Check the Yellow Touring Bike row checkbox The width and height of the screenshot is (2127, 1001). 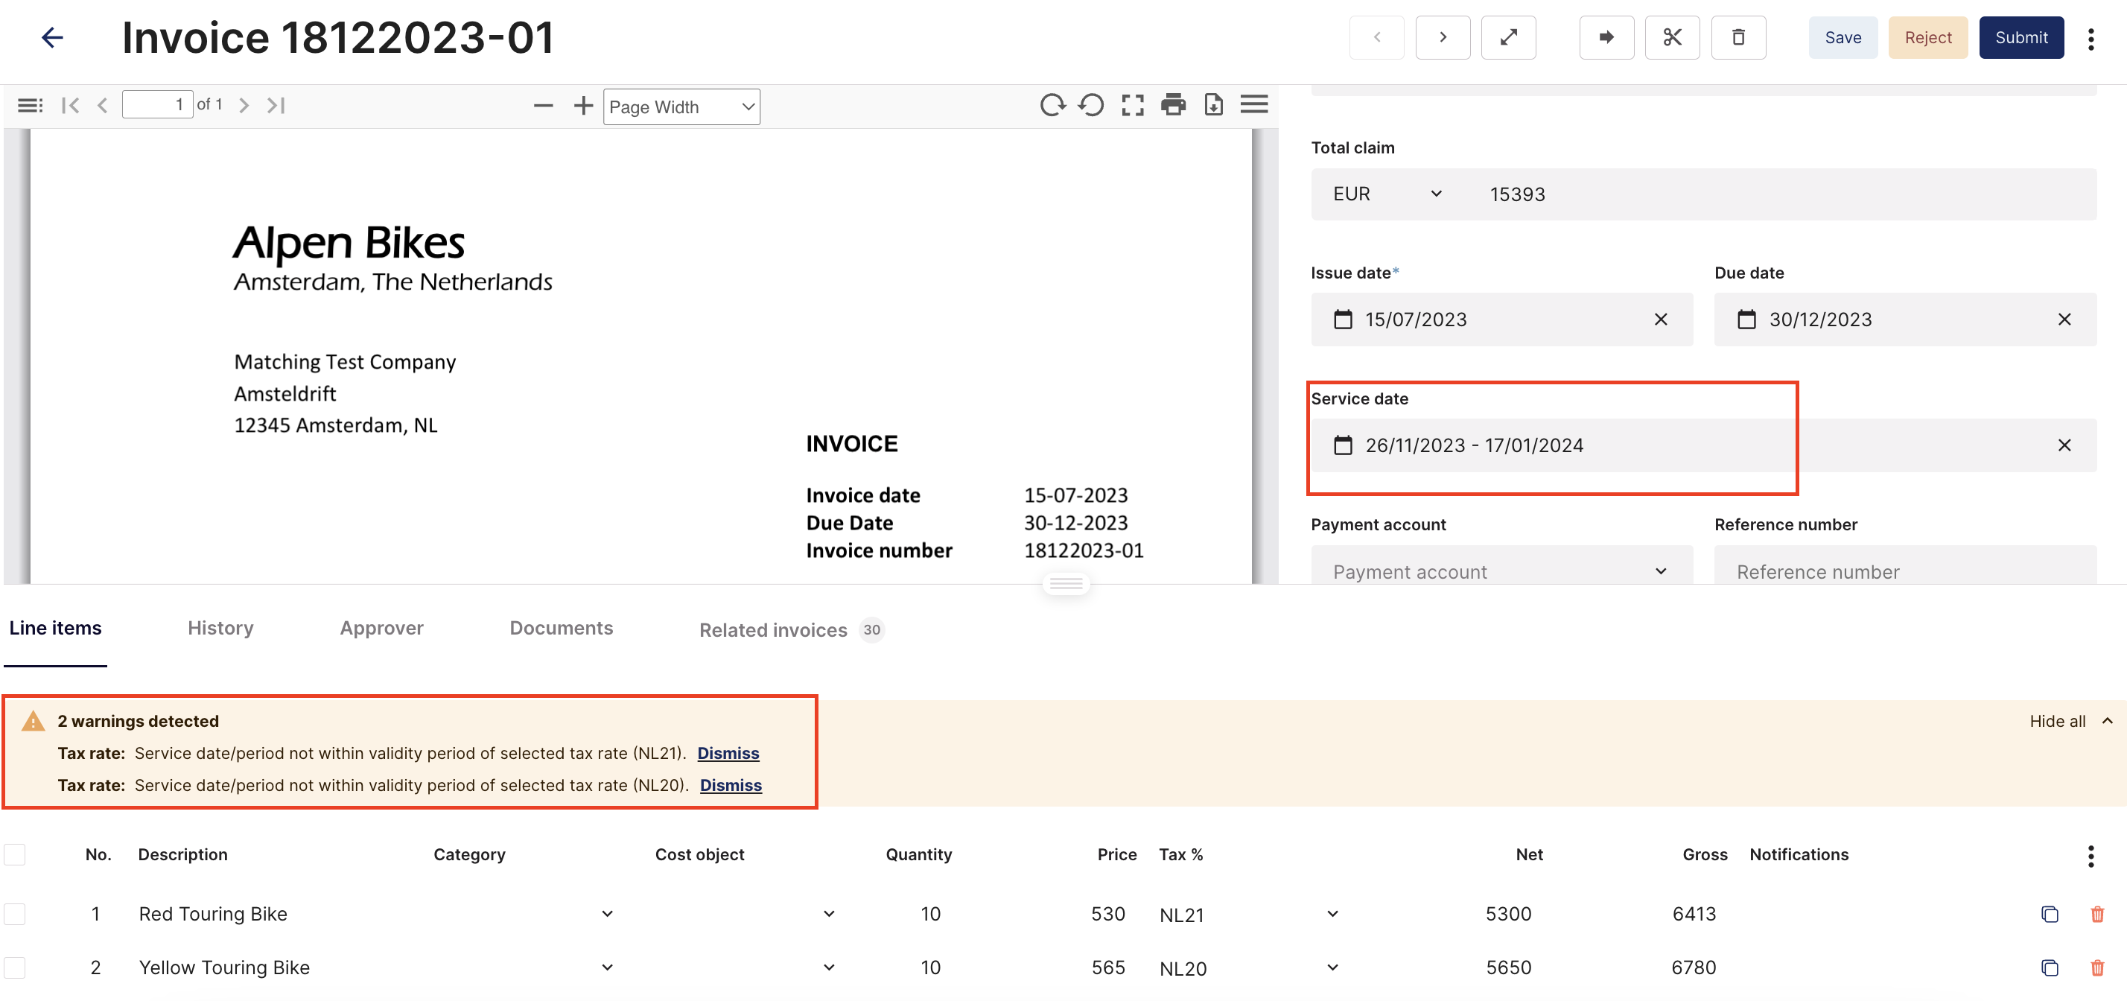point(15,967)
